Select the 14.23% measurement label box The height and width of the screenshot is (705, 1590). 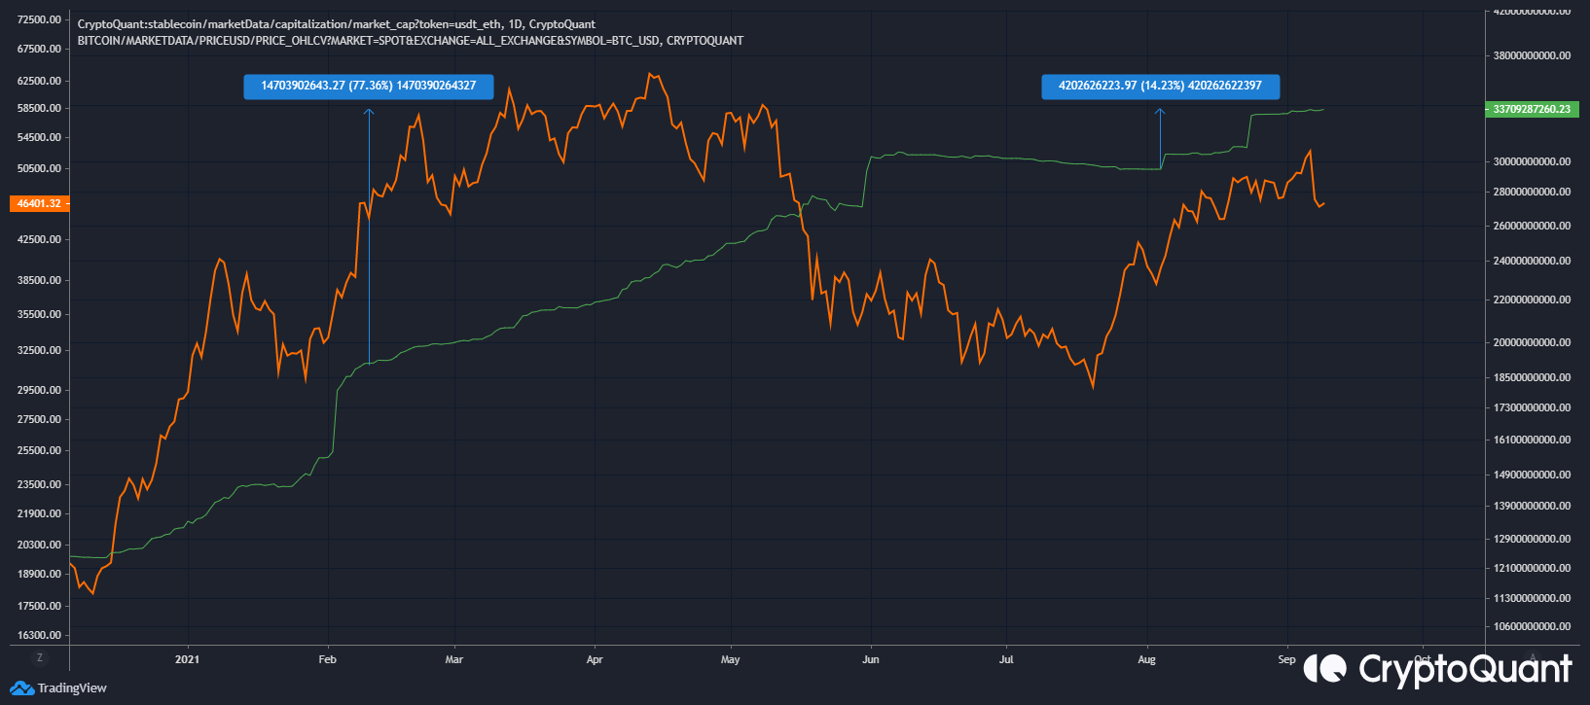tap(1160, 87)
